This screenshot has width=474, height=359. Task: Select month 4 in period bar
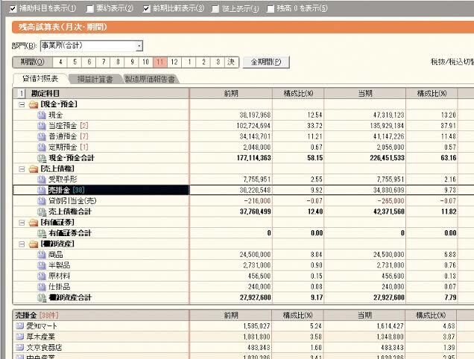click(60, 63)
